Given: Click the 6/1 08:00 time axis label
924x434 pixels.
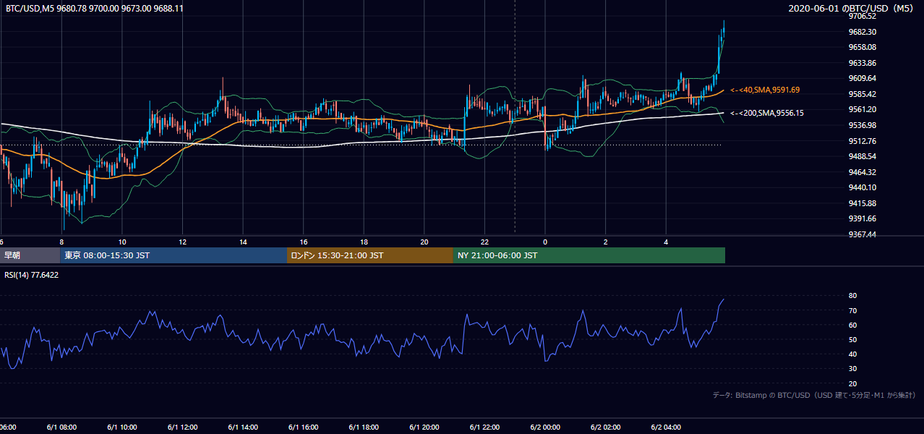Looking at the screenshot, I should click(x=61, y=427).
